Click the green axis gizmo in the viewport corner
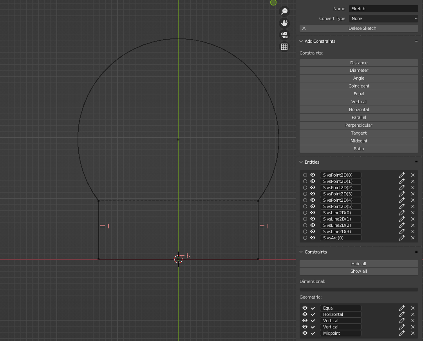 click(273, 3)
